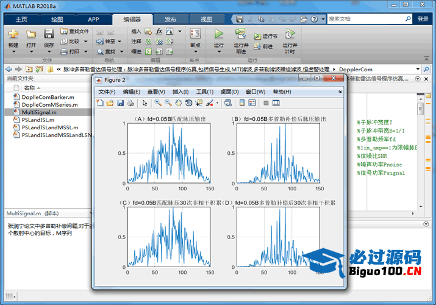Viewport: 436px width, 305px height.
Task: Click Run Section (运行节)
Action: point(265,36)
